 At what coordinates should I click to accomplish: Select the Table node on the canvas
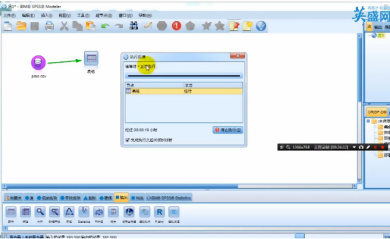point(91,59)
